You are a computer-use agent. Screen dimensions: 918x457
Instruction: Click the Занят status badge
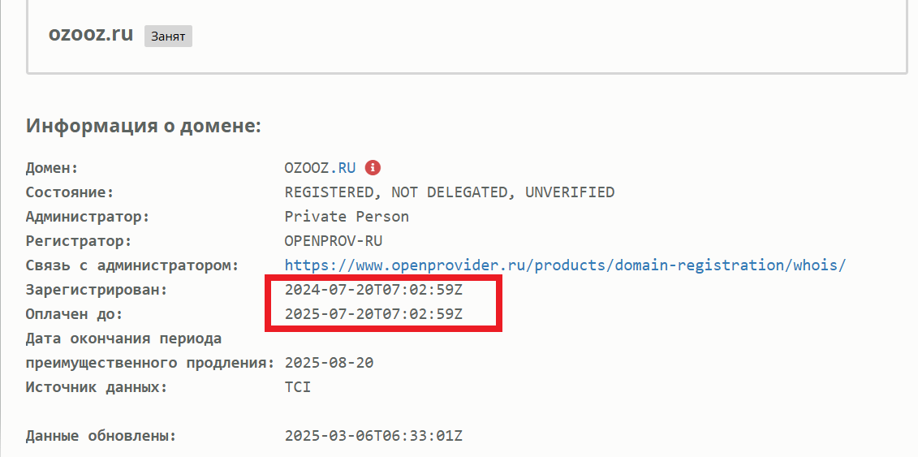(x=169, y=37)
